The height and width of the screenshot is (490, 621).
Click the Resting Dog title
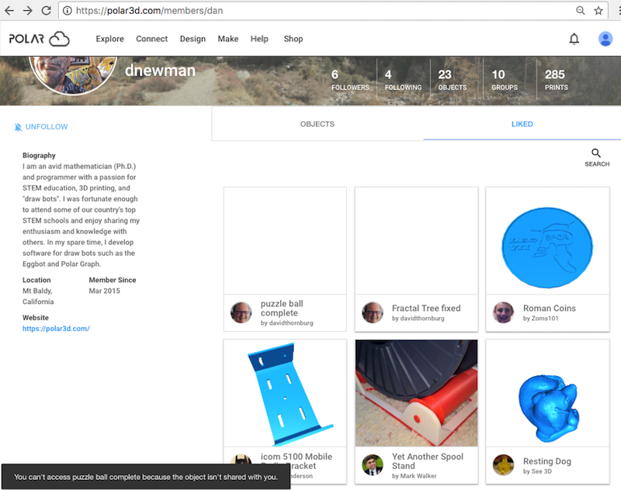click(547, 461)
